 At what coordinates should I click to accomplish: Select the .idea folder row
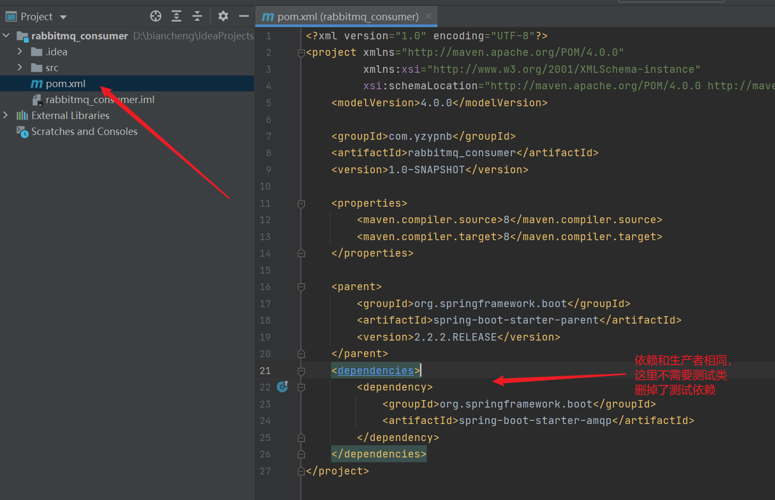click(x=127, y=52)
